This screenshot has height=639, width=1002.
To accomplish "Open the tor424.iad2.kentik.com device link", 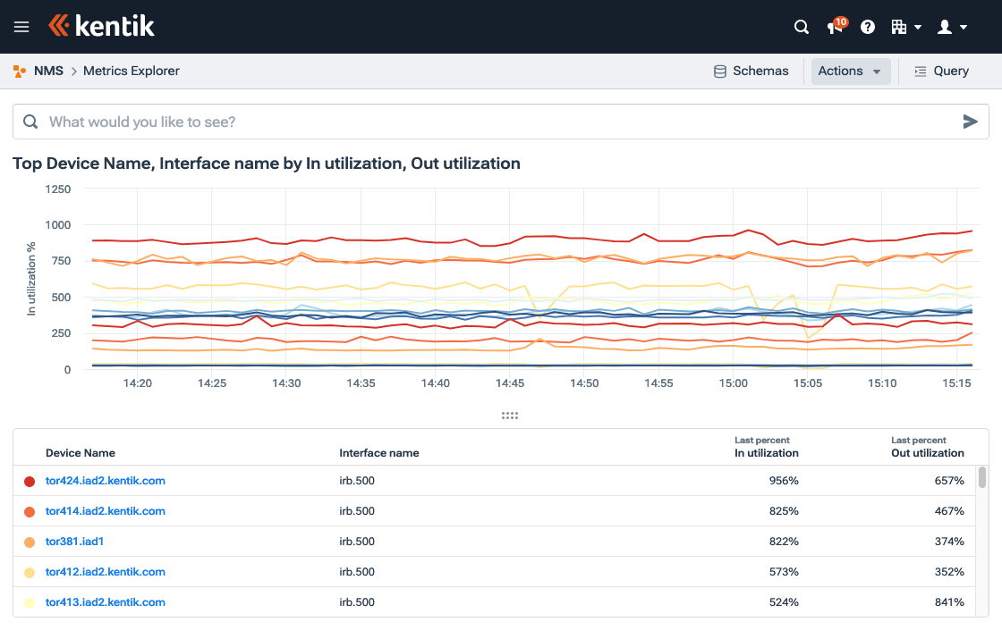I will coord(105,480).
